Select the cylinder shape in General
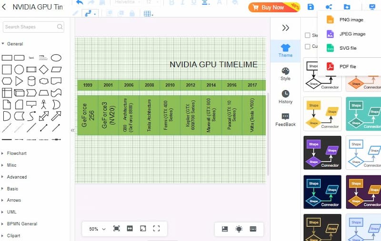The image size is (381, 241). tap(31, 81)
